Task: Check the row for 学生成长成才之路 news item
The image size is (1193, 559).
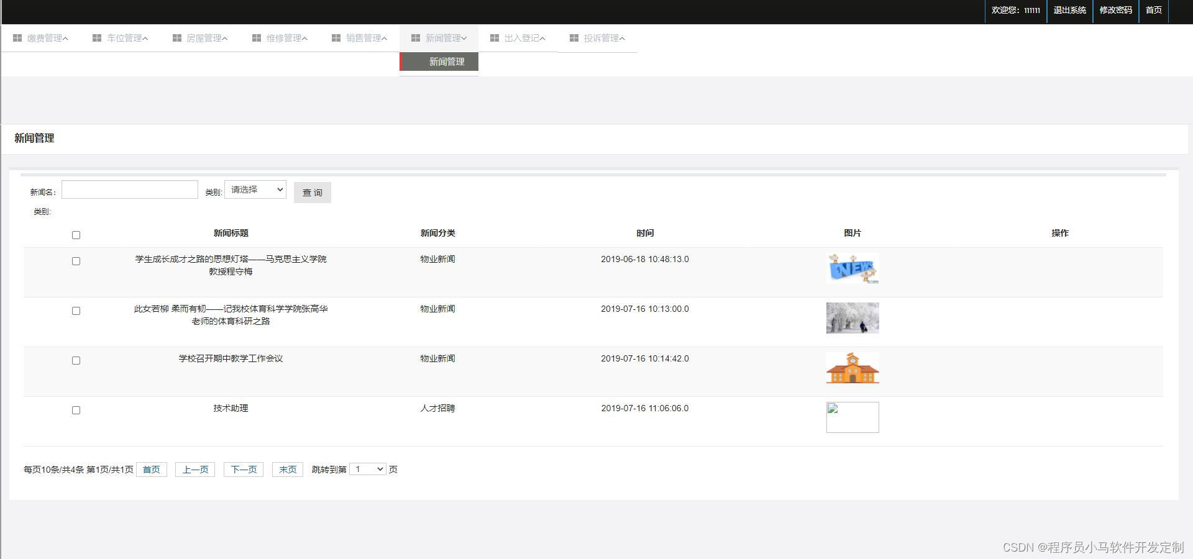Action: coord(76,261)
